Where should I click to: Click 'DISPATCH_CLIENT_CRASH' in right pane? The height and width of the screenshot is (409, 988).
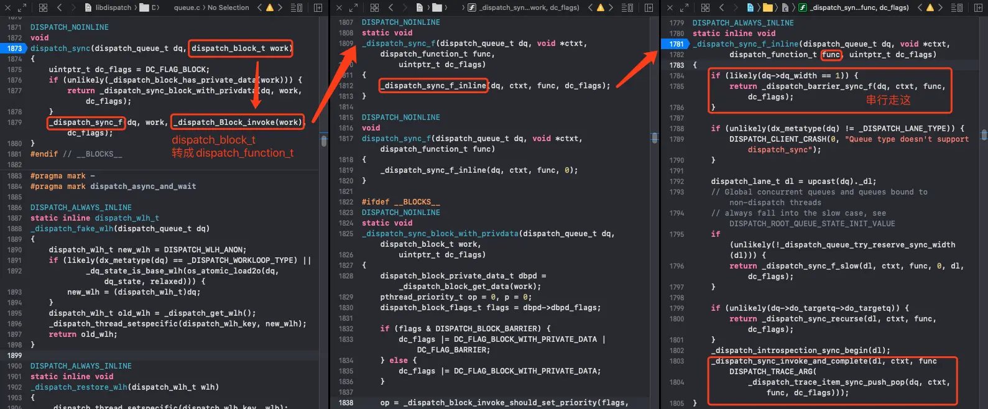(x=778, y=139)
